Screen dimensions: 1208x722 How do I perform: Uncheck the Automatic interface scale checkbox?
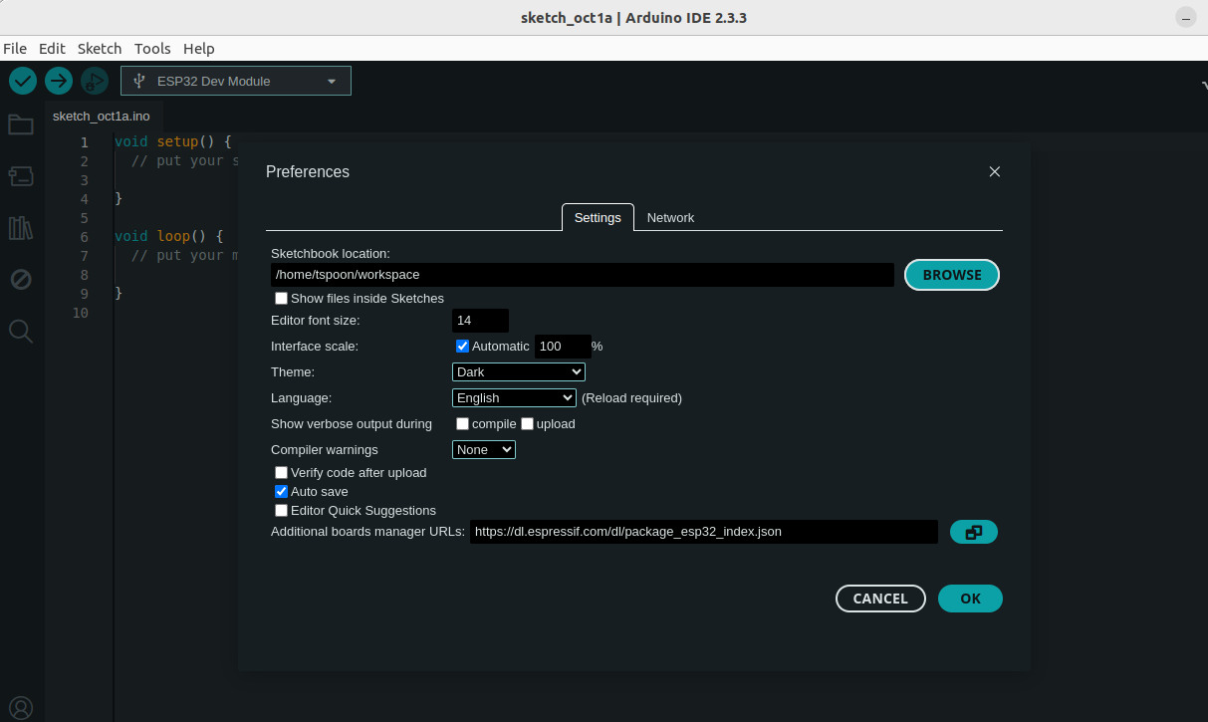[462, 347]
